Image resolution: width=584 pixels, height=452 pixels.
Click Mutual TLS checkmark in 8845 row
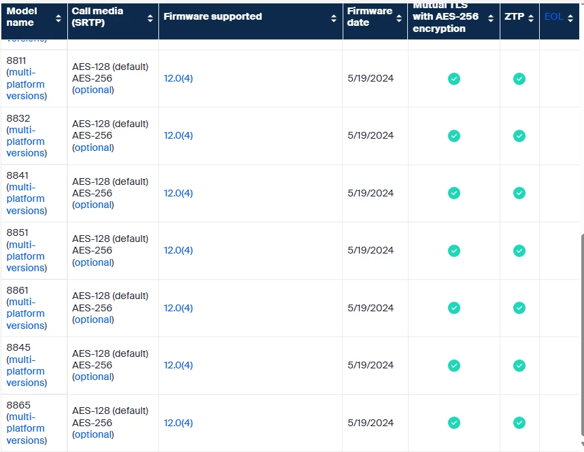click(x=454, y=366)
